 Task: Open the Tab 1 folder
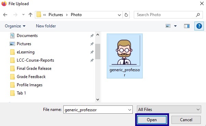click(x=21, y=93)
